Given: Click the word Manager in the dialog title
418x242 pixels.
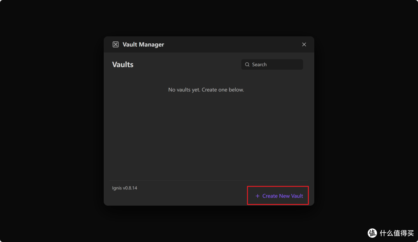Looking at the screenshot, I should 151,45.
